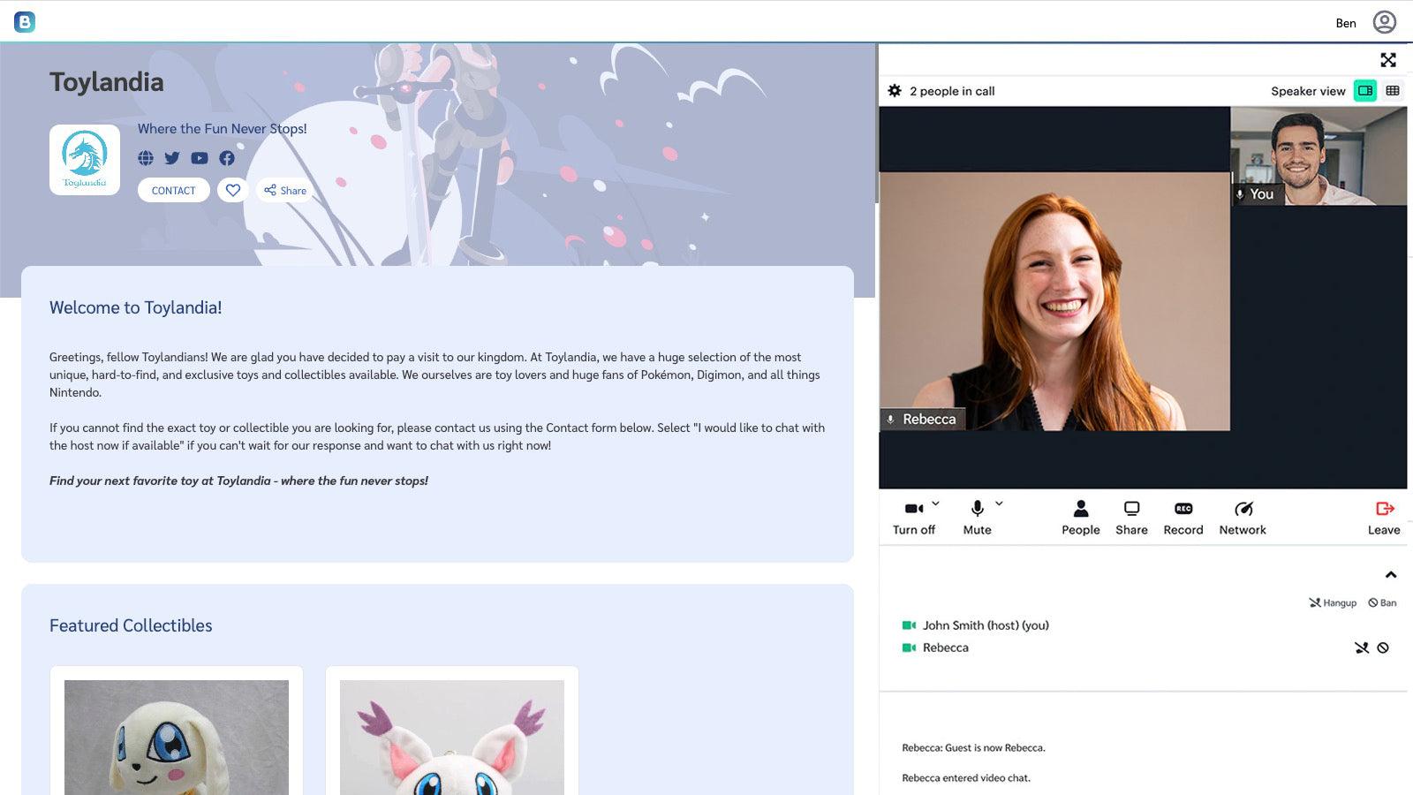Open Toylandia's YouTube channel icon

pos(200,158)
